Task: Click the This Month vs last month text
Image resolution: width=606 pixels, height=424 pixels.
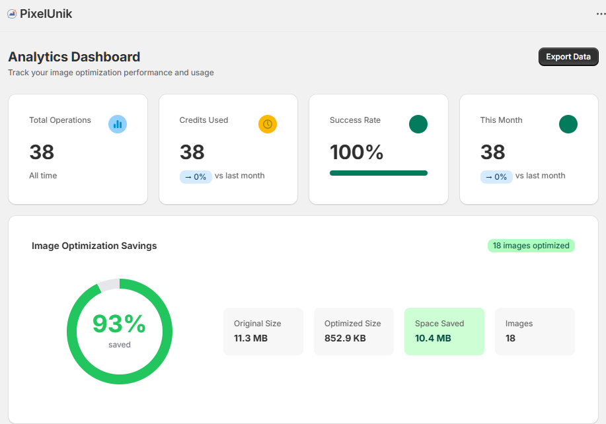Action: pyautogui.click(x=541, y=176)
